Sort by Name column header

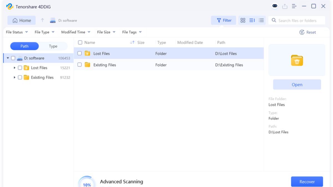click(x=90, y=42)
